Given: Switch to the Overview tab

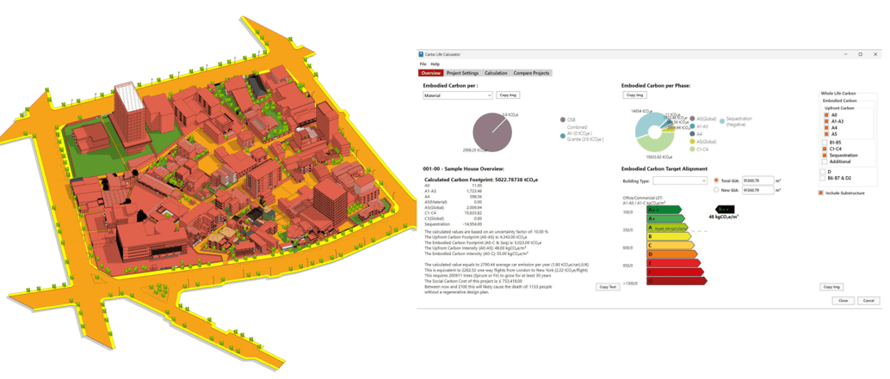Looking at the screenshot, I should (x=431, y=73).
